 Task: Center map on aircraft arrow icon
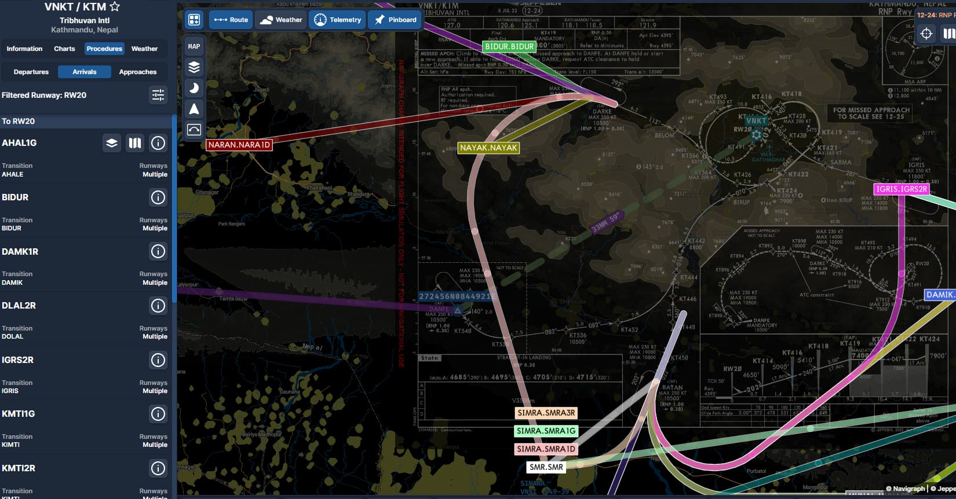194,109
